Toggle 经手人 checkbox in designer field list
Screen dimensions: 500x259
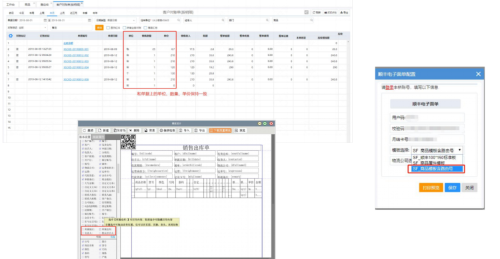click(83, 148)
